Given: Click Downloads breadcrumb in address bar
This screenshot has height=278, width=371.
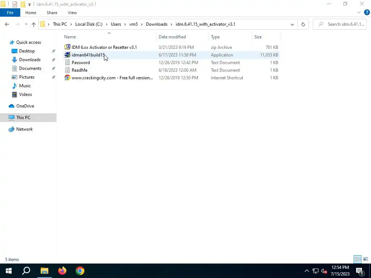Looking at the screenshot, I should [157, 24].
